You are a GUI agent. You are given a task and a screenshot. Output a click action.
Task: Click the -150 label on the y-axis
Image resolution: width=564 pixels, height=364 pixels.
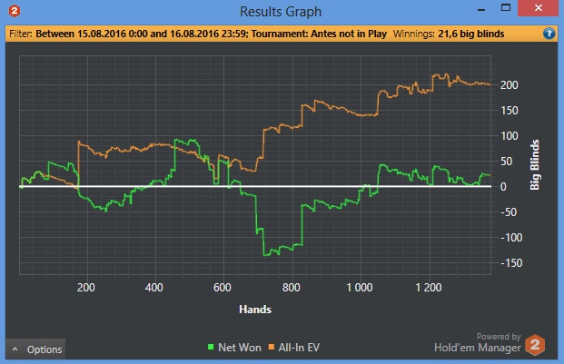pyautogui.click(x=511, y=263)
